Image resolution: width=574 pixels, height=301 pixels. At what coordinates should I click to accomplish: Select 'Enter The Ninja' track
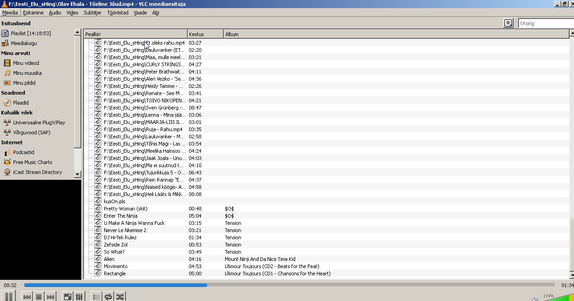point(327,216)
